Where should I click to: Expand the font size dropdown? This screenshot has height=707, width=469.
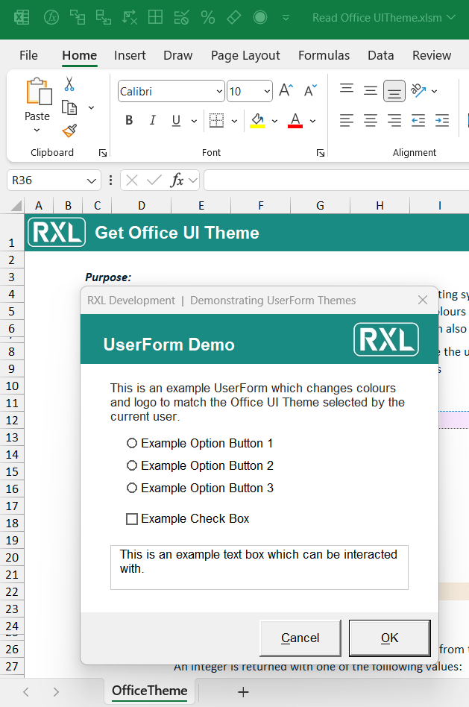pos(267,92)
